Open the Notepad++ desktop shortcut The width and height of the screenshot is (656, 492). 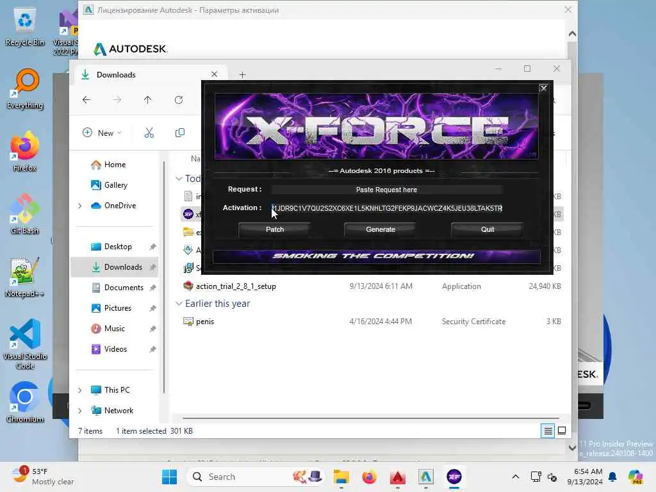pos(24,277)
